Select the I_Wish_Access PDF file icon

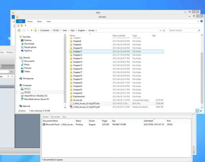(71, 107)
